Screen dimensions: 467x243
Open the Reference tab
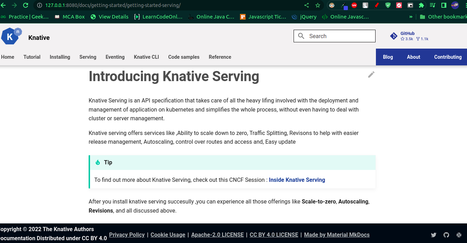pyautogui.click(x=220, y=57)
